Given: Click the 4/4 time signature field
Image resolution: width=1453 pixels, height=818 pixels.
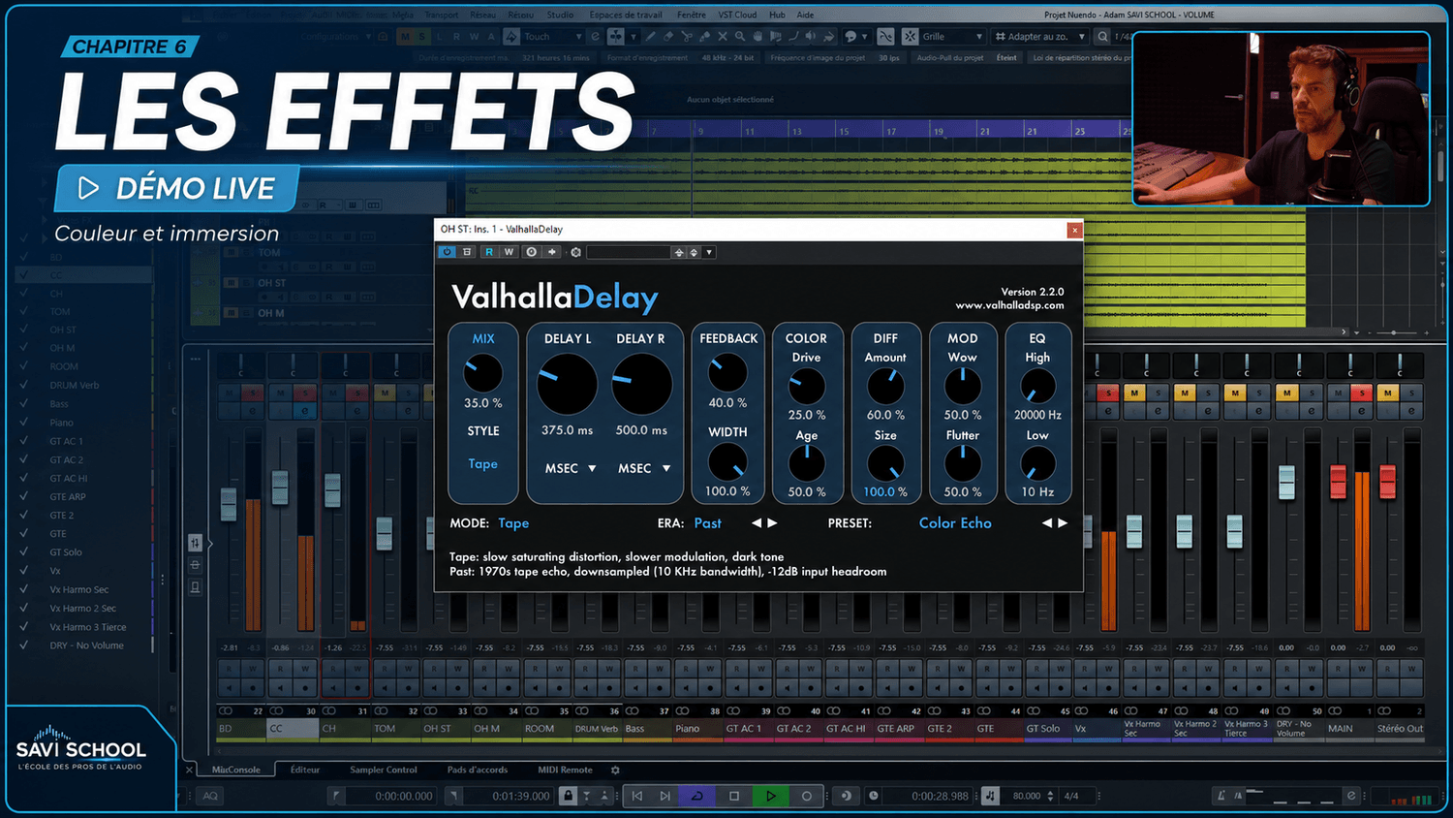Looking at the screenshot, I should (x=1071, y=796).
